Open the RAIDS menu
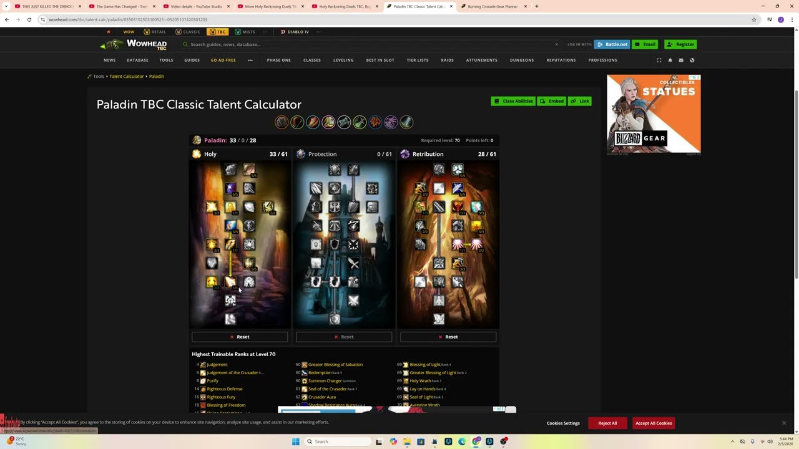Screen dimensions: 799x449 click(447, 60)
